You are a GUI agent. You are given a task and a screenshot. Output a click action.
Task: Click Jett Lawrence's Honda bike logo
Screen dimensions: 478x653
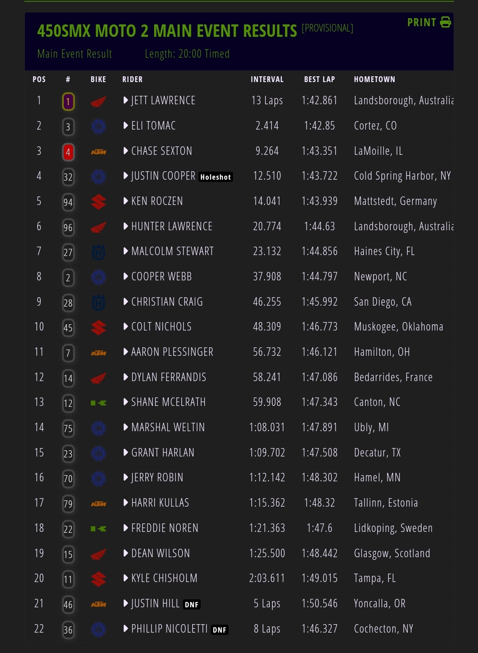tap(98, 102)
